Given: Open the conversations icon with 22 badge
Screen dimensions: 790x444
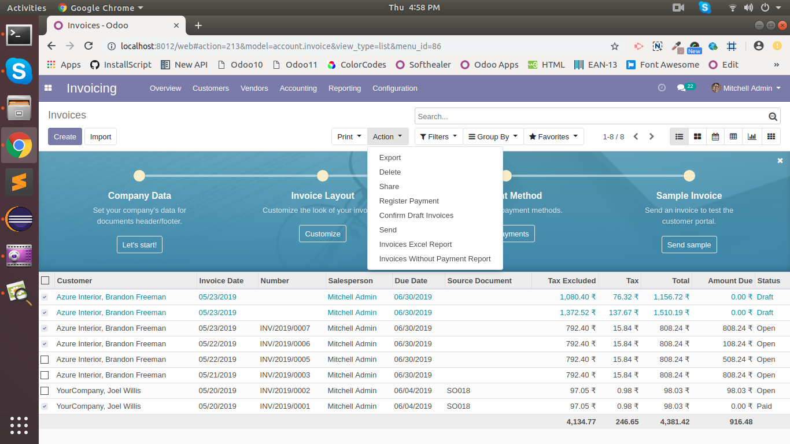Looking at the screenshot, I should click(686, 87).
